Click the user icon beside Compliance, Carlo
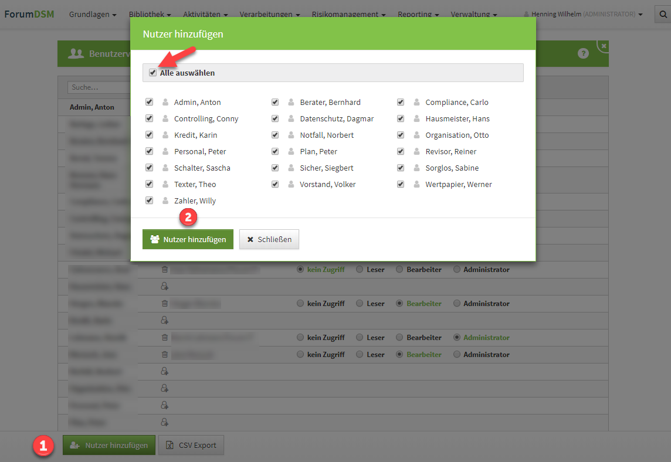 pyautogui.click(x=416, y=102)
